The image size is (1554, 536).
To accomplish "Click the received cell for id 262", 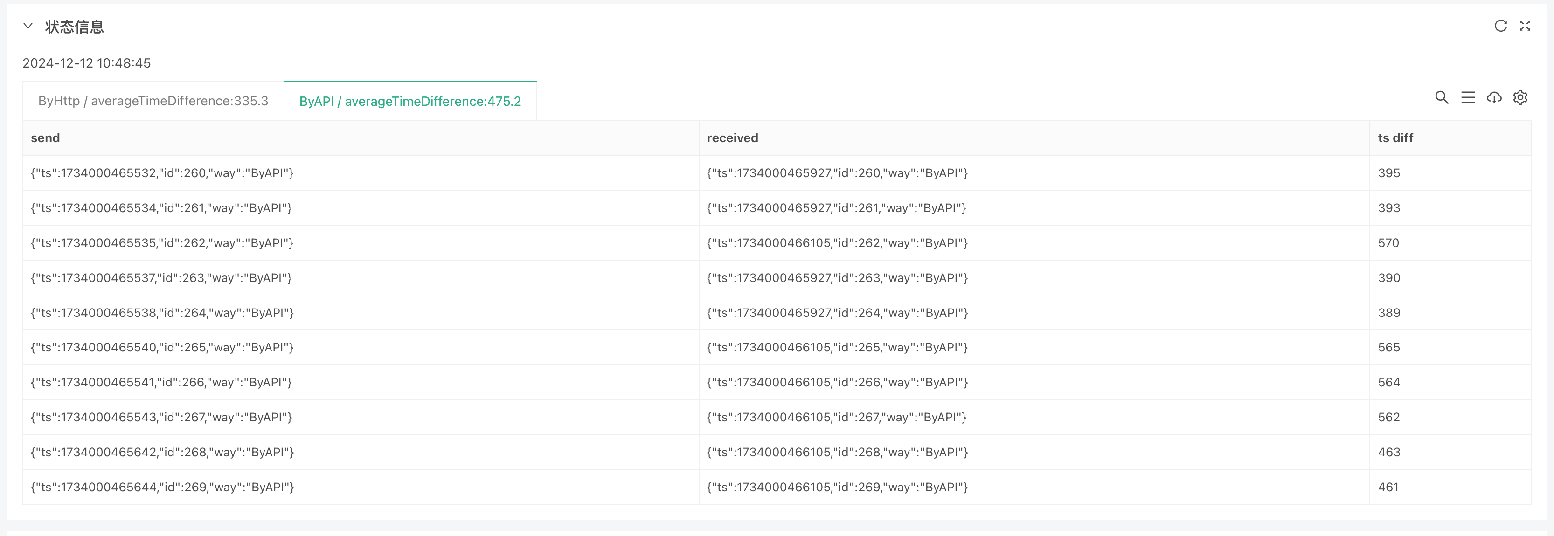I will pyautogui.click(x=837, y=243).
